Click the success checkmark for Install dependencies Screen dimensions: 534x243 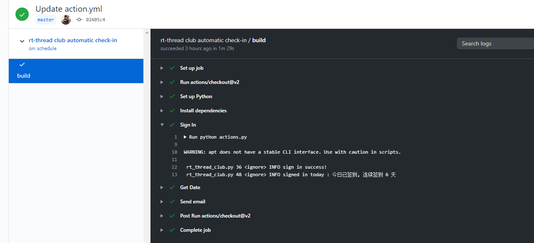tap(172, 111)
